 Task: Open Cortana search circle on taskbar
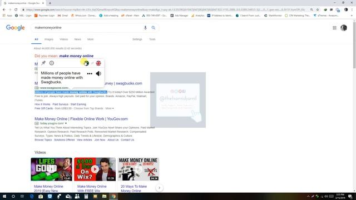(x=13, y=196)
